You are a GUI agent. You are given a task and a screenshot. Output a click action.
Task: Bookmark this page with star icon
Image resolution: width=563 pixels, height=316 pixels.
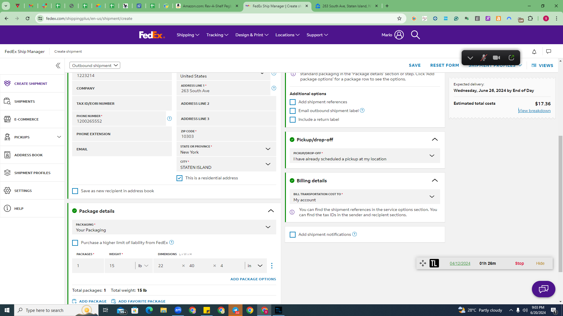399,18
